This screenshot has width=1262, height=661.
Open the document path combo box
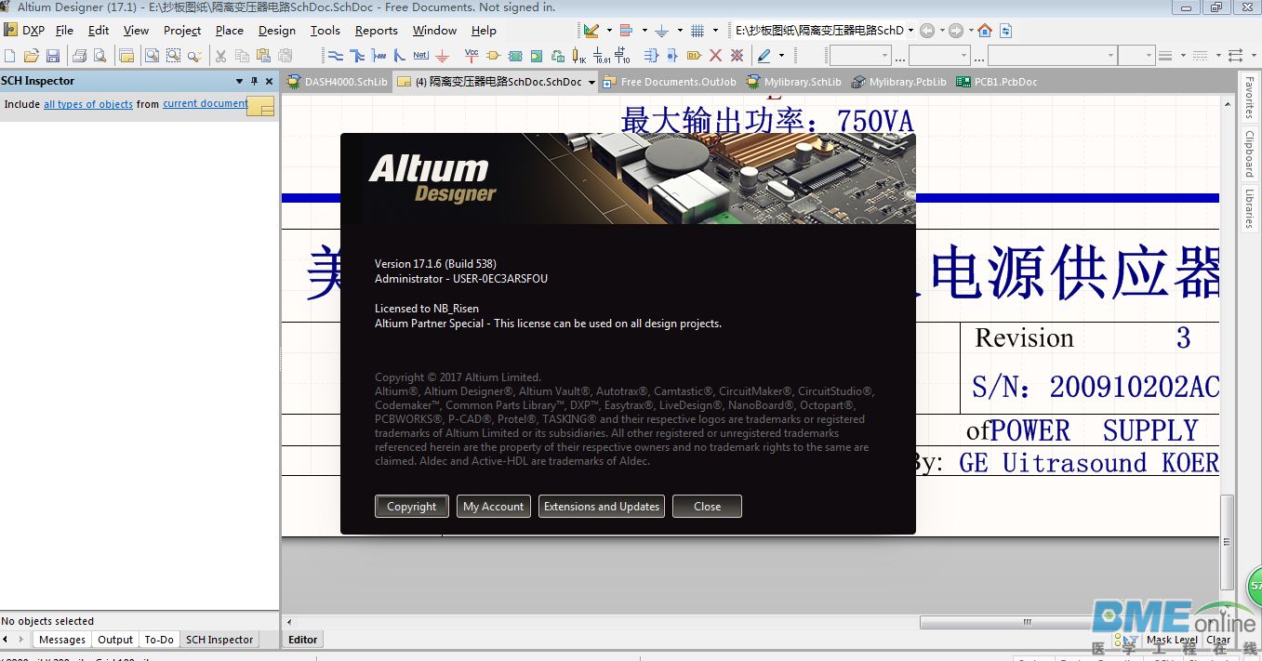click(x=824, y=30)
